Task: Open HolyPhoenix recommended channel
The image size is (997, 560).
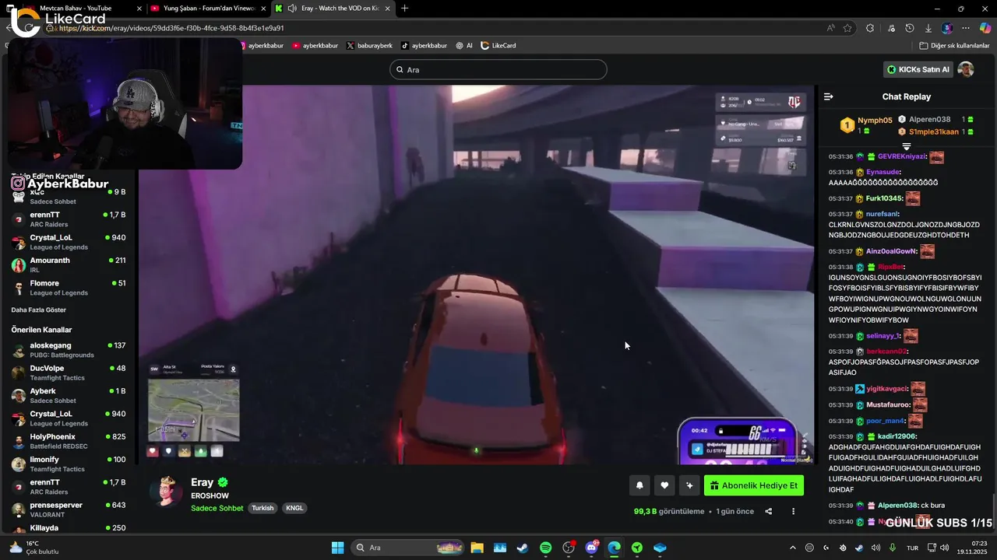Action: 69,441
